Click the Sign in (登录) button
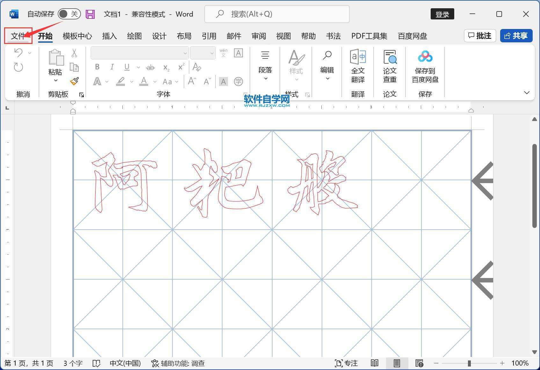This screenshot has width=540, height=370. 442,14
